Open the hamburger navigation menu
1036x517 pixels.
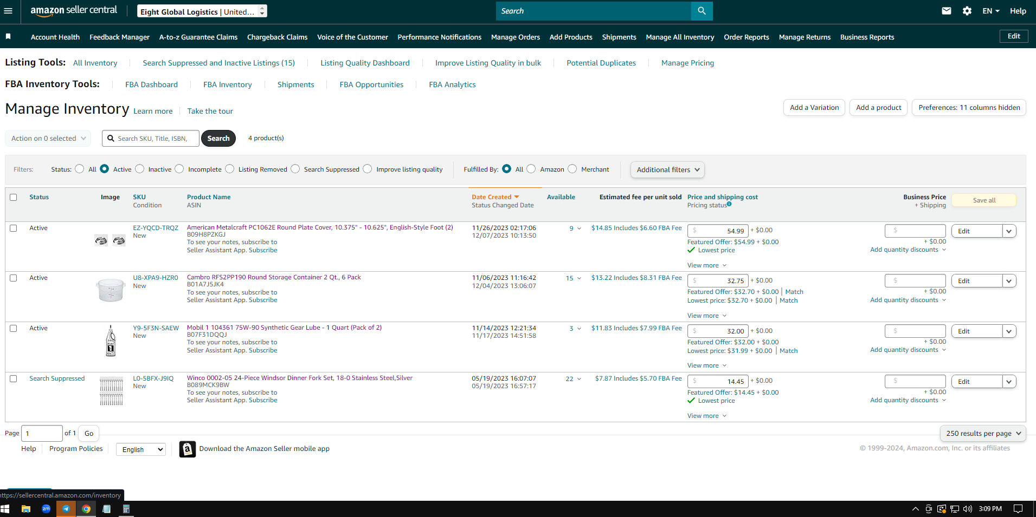click(8, 11)
